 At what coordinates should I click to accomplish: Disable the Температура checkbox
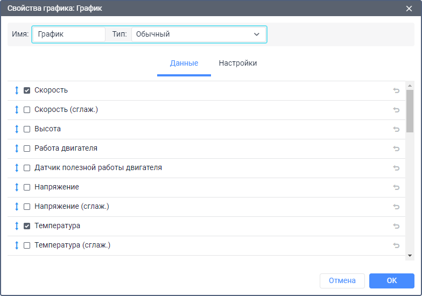(x=27, y=226)
